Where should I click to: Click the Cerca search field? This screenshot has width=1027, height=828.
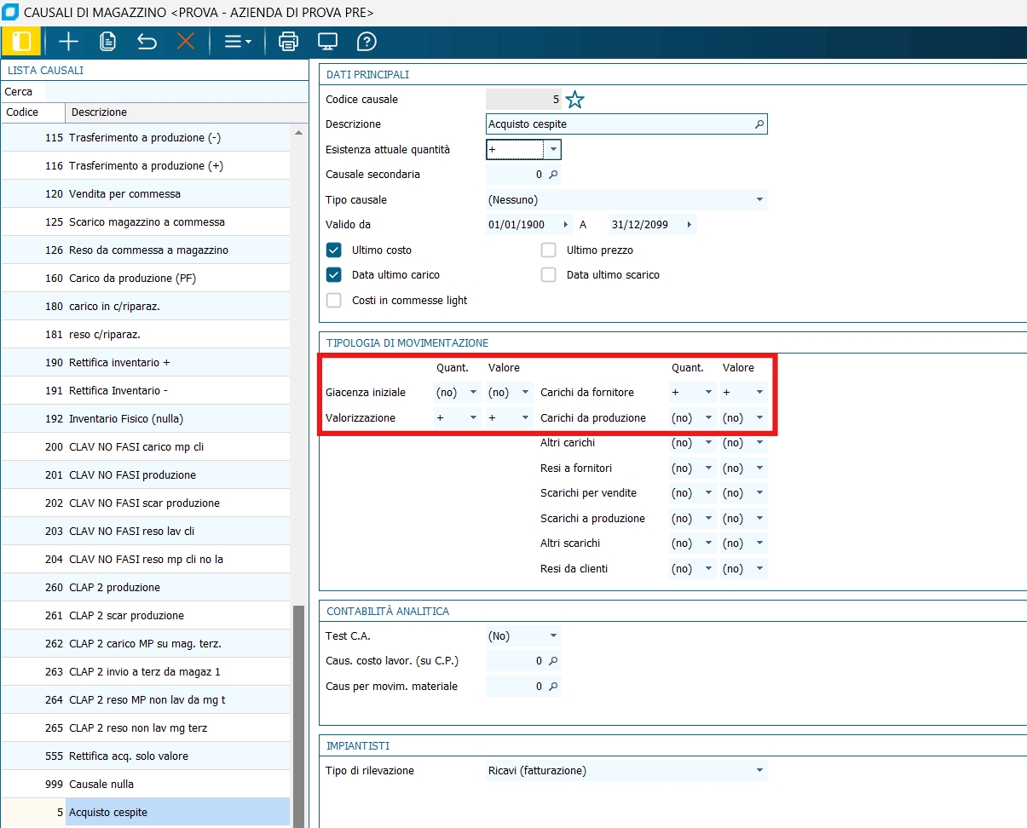[x=175, y=92]
